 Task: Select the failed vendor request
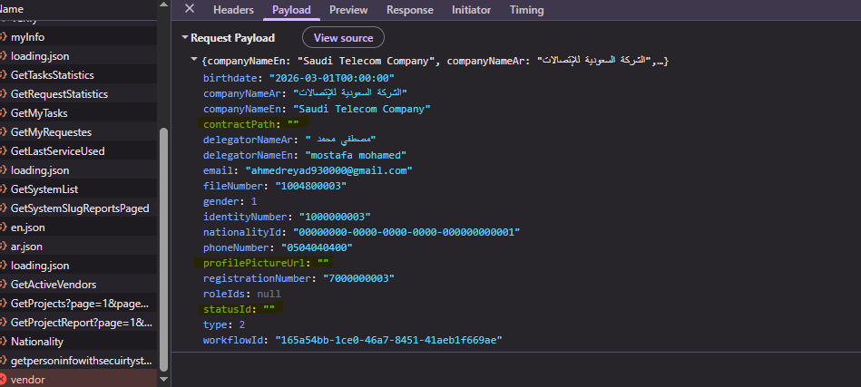point(27,380)
